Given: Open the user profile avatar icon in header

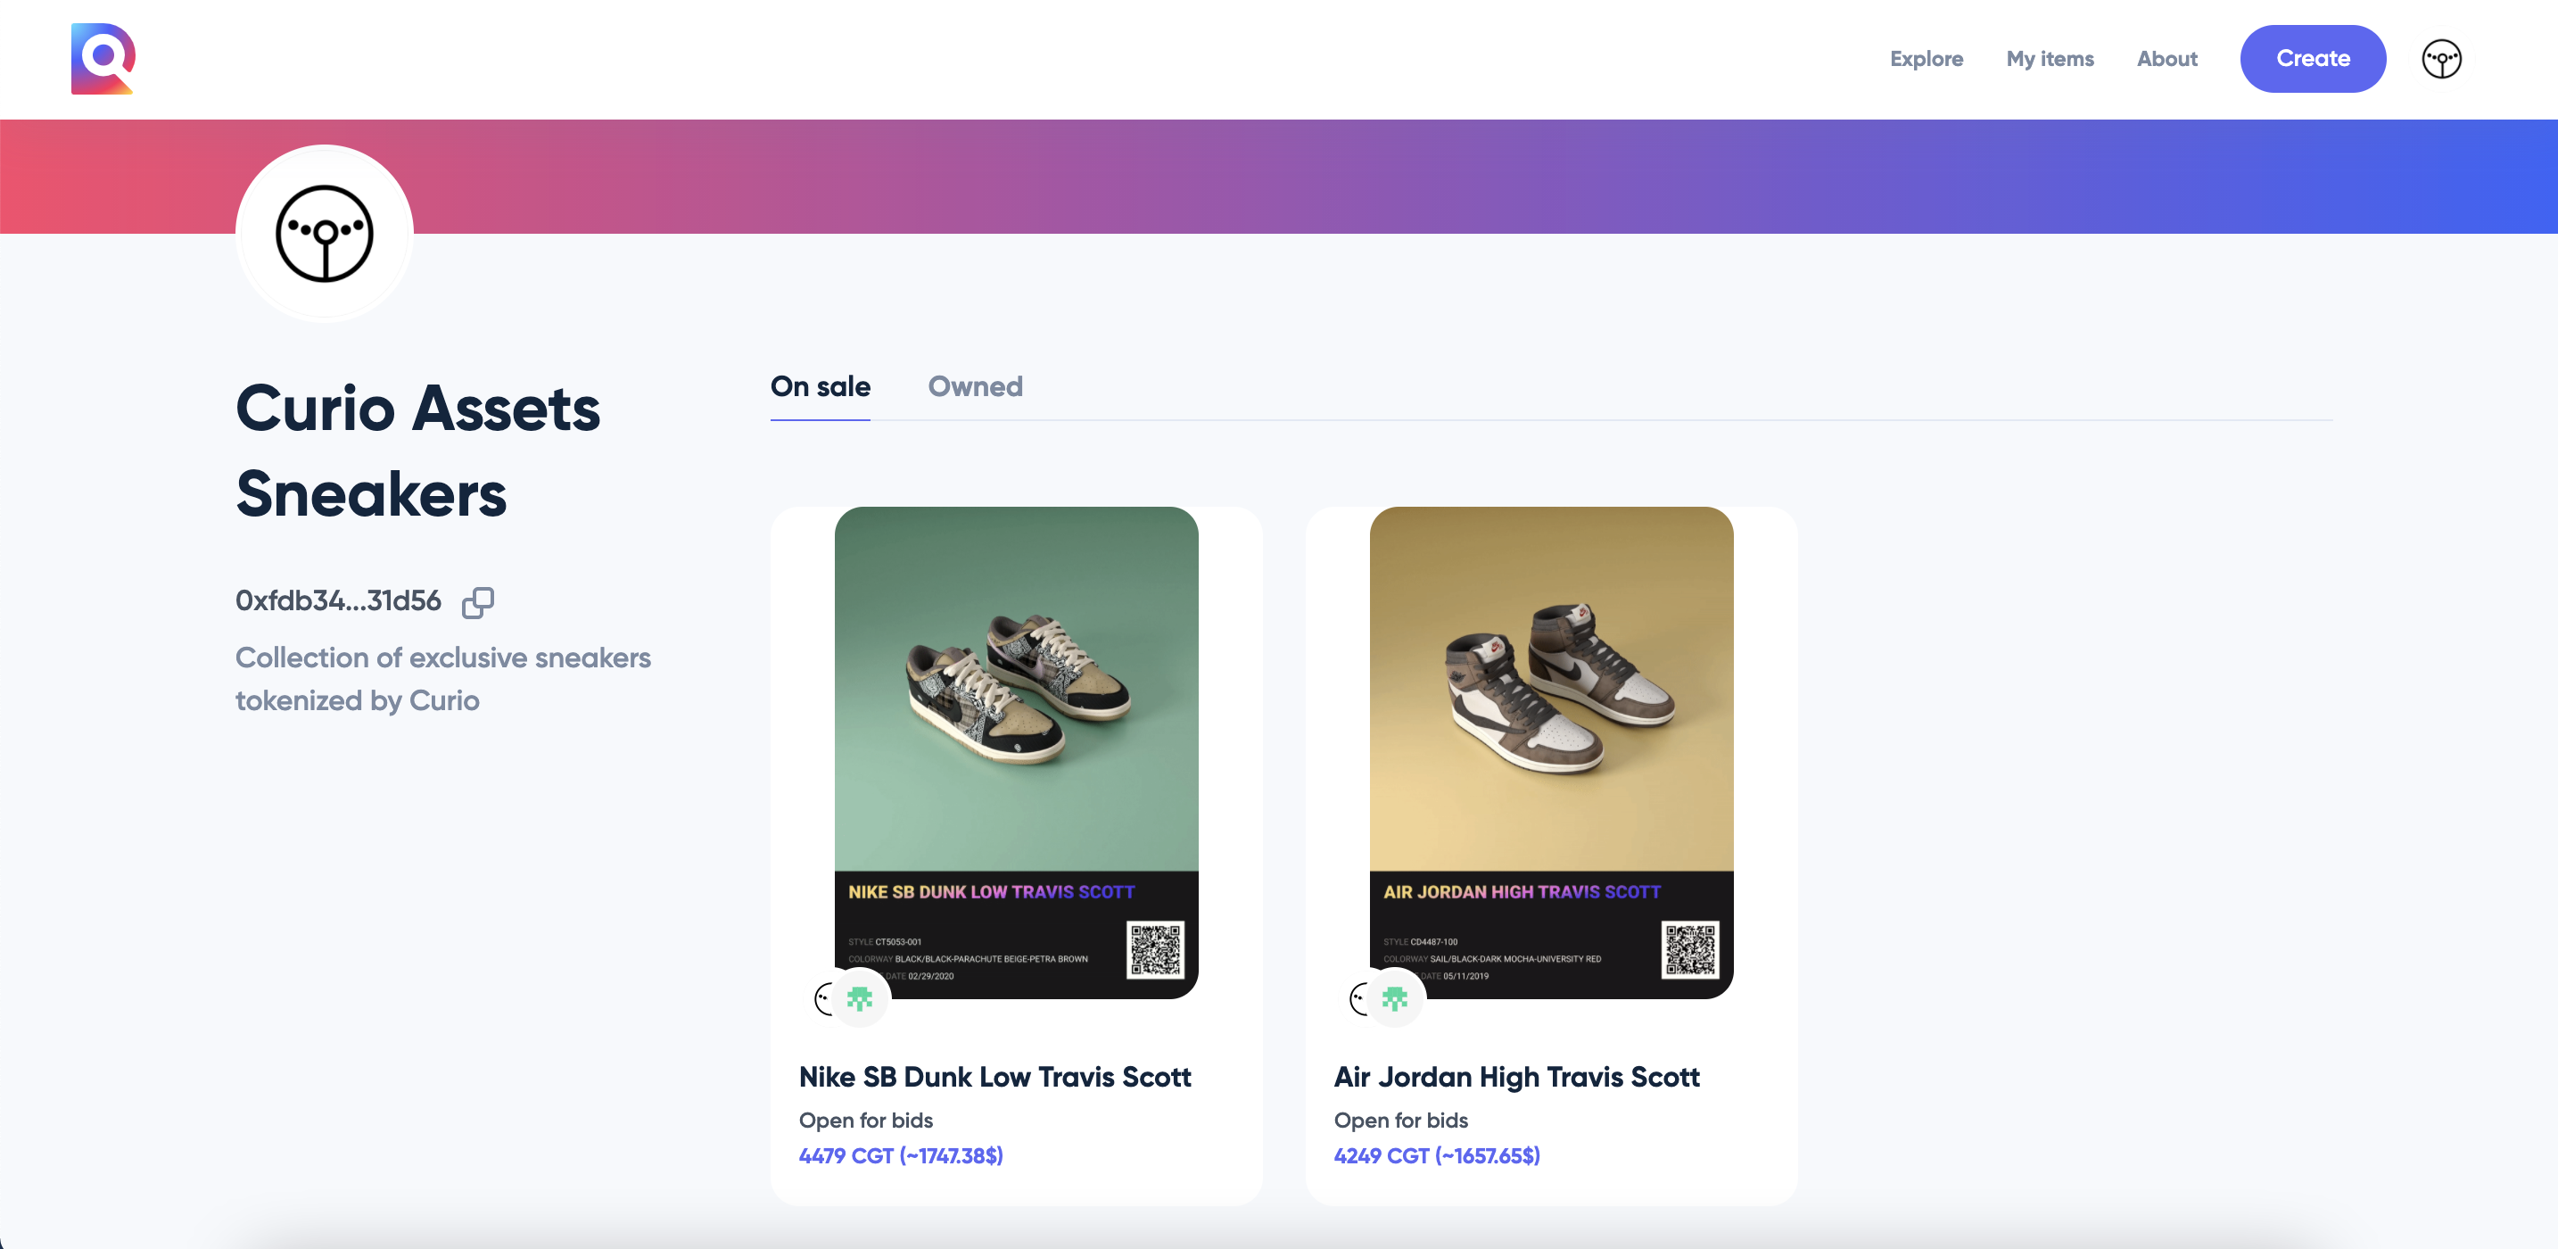Looking at the screenshot, I should pyautogui.click(x=2440, y=59).
